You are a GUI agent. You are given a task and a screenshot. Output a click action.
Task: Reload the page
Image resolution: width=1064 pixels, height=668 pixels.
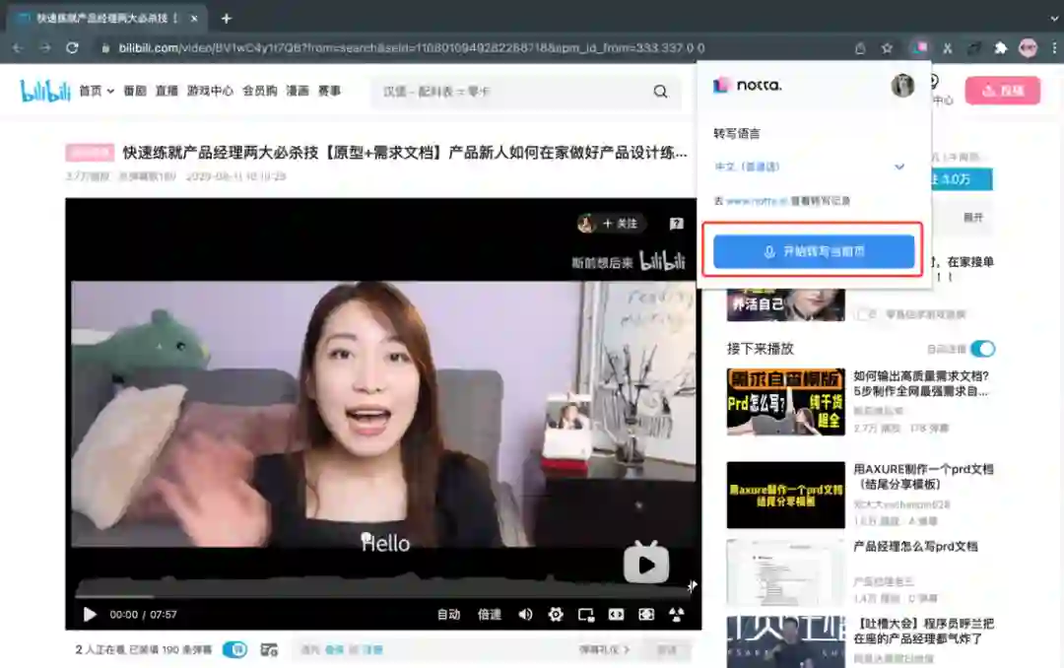(72, 47)
